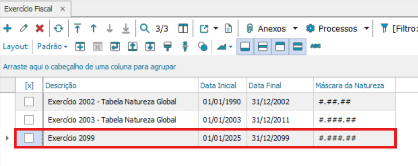The width and height of the screenshot is (418, 166).
Task: Click the [x] column header
Action: click(29, 85)
